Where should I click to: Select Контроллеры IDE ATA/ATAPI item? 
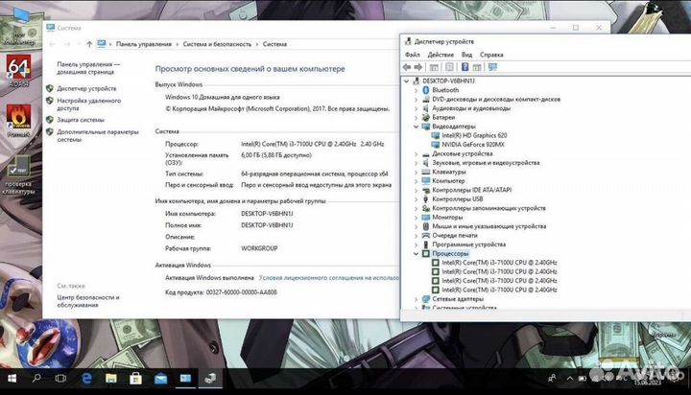tap(471, 190)
